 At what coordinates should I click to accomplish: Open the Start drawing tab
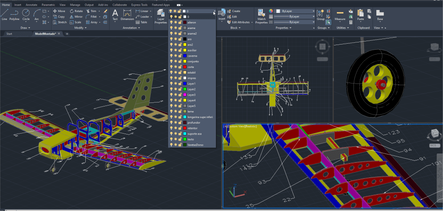tap(10, 34)
